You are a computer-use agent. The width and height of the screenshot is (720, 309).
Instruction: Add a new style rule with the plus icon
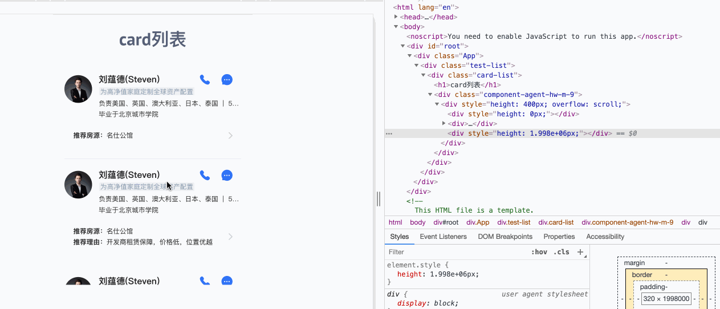pyautogui.click(x=580, y=252)
